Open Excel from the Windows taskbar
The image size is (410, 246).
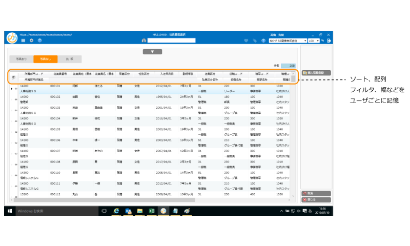coord(152,211)
